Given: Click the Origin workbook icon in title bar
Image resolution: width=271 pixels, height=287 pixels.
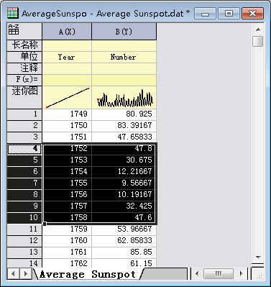Looking at the screenshot, I should (13, 13).
